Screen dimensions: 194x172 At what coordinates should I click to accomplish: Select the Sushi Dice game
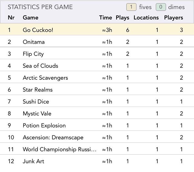[97, 101]
